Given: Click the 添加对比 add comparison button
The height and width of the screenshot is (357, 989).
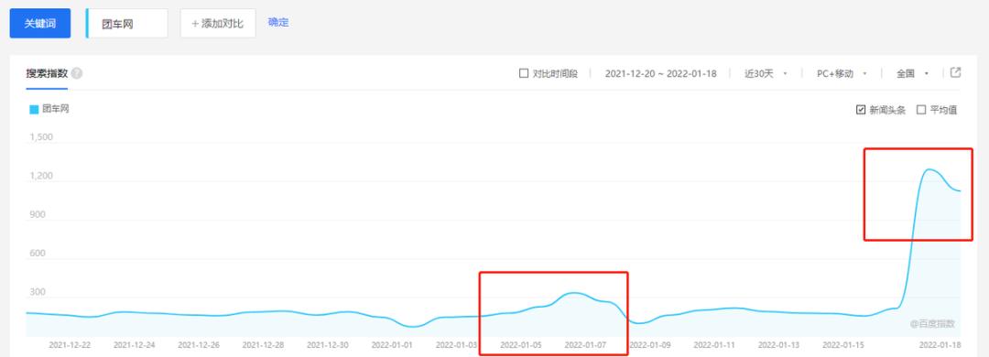Looking at the screenshot, I should point(218,23).
